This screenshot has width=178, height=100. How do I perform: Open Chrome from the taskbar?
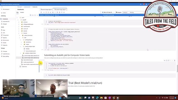coord(114,98)
